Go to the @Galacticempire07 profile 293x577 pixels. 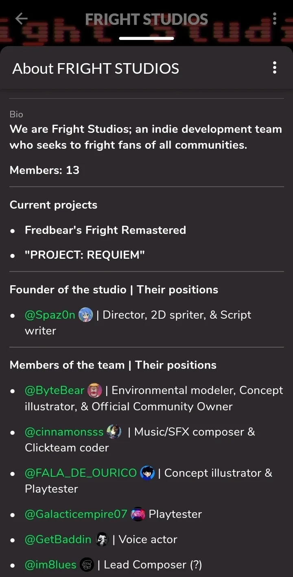[x=76, y=514]
